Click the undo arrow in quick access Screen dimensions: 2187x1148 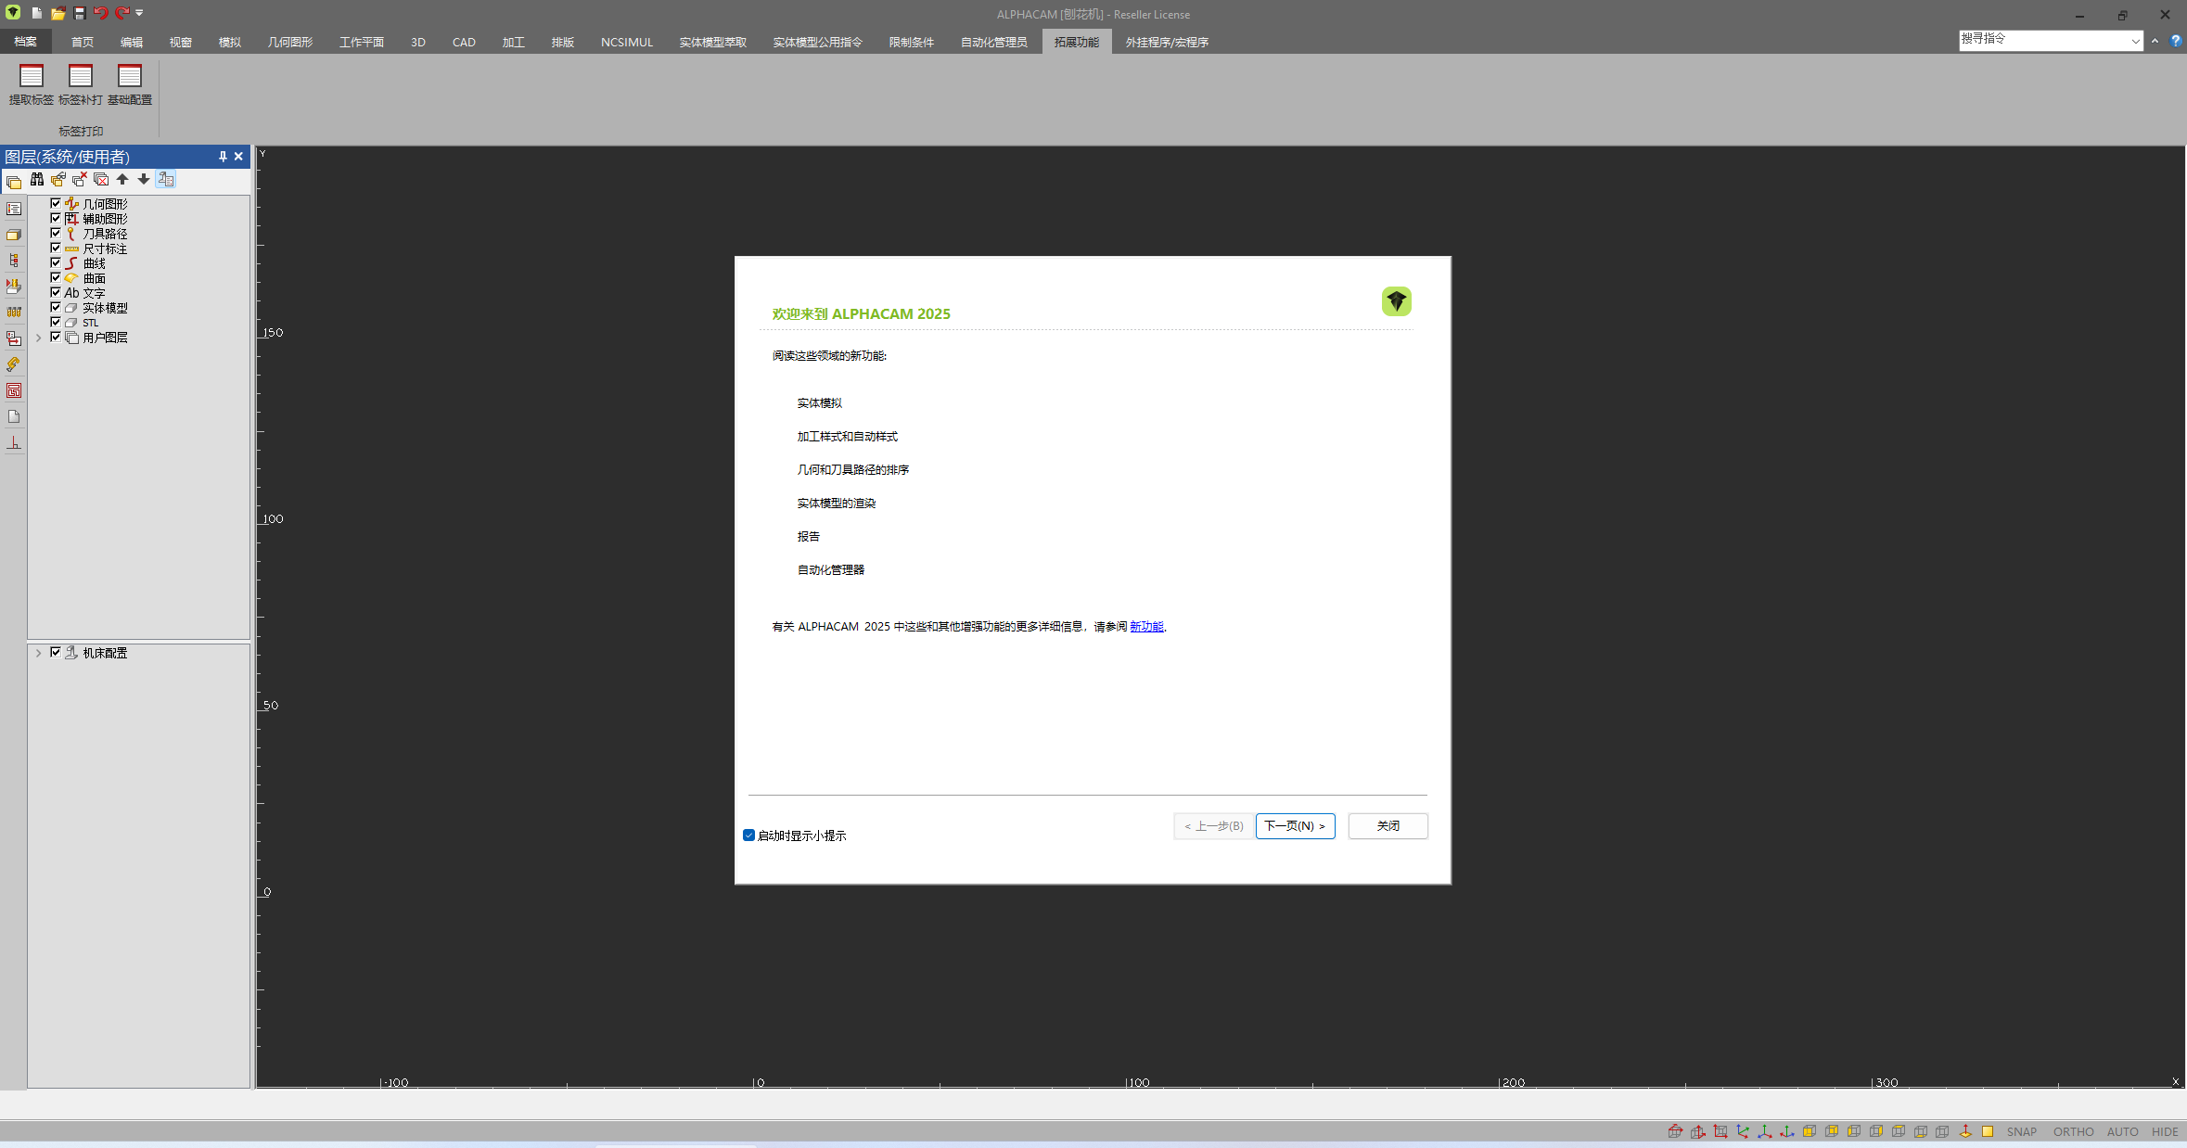[x=100, y=13]
